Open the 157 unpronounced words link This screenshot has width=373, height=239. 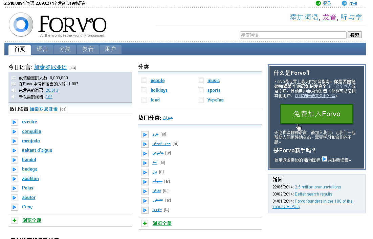coord(49,97)
